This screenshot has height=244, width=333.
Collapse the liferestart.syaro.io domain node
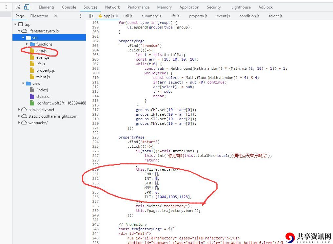point(19,31)
